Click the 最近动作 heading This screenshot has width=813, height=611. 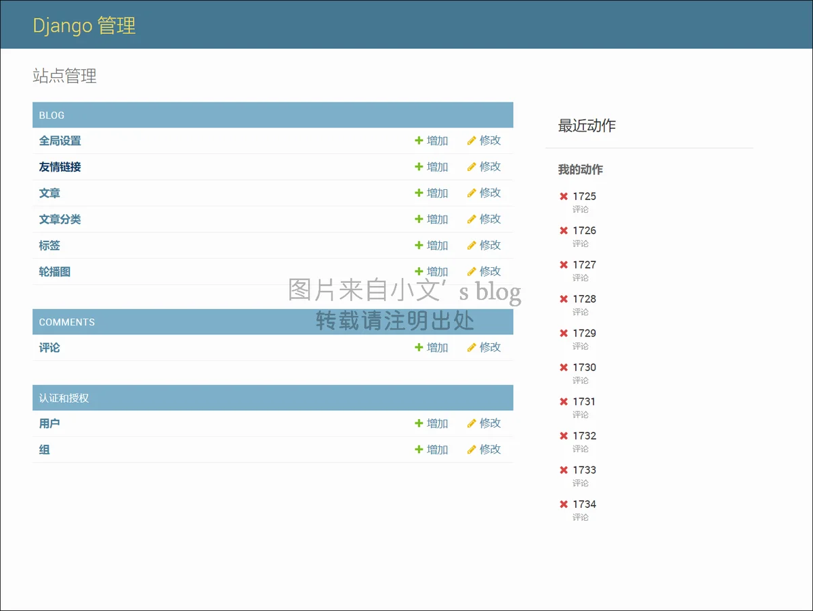point(587,125)
